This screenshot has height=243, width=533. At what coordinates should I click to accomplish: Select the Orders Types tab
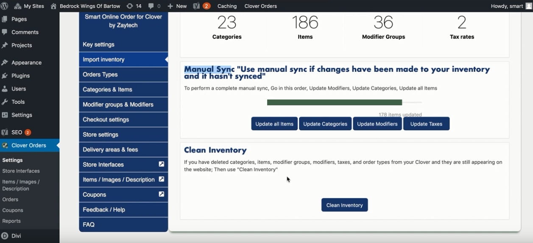(123, 74)
